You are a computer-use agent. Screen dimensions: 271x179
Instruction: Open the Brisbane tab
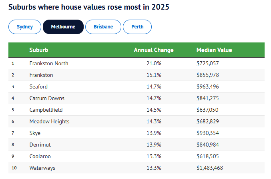(x=103, y=27)
